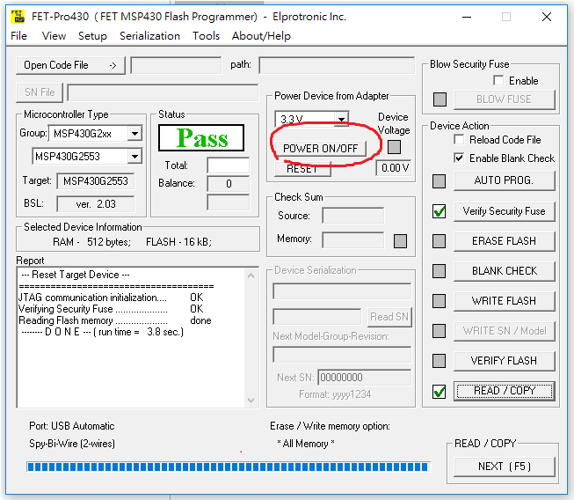Minimize the FET-Pro430 window
The height and width of the screenshot is (500, 574).
(467, 17)
